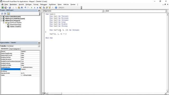Expand the Solver (SOLVER.XLAM) project

pyautogui.click(x=1, y=17)
